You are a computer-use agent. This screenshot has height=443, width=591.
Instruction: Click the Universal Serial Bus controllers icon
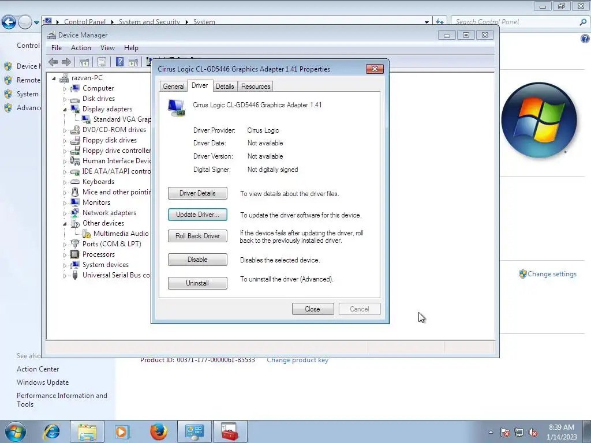pos(75,275)
